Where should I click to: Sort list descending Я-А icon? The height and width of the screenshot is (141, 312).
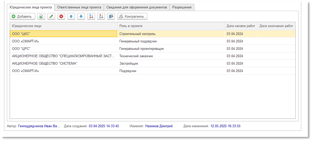tap(101, 16)
